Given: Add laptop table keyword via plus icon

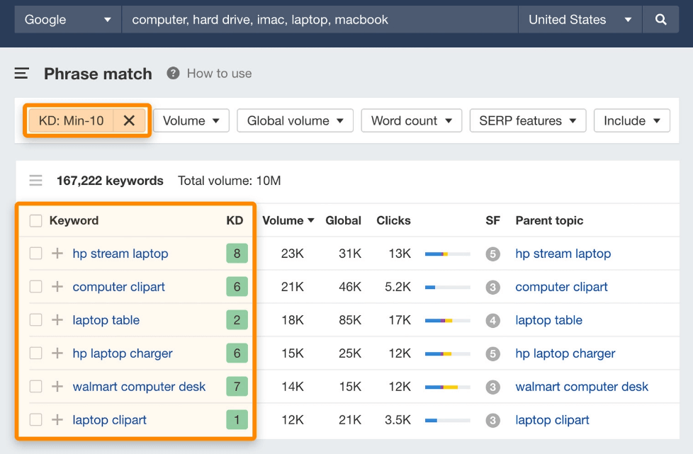Looking at the screenshot, I should [57, 320].
